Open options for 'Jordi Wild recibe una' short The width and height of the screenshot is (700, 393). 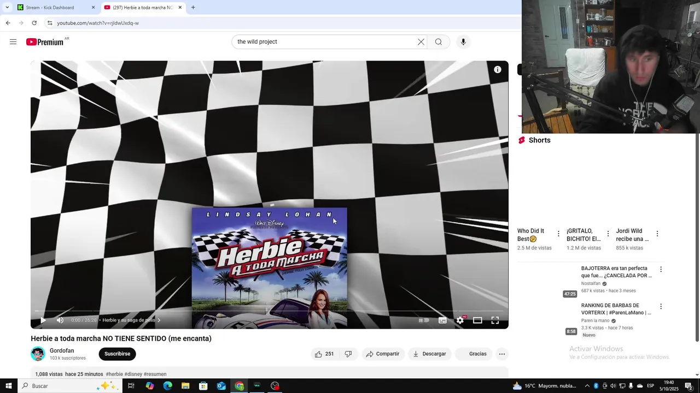[x=657, y=234]
